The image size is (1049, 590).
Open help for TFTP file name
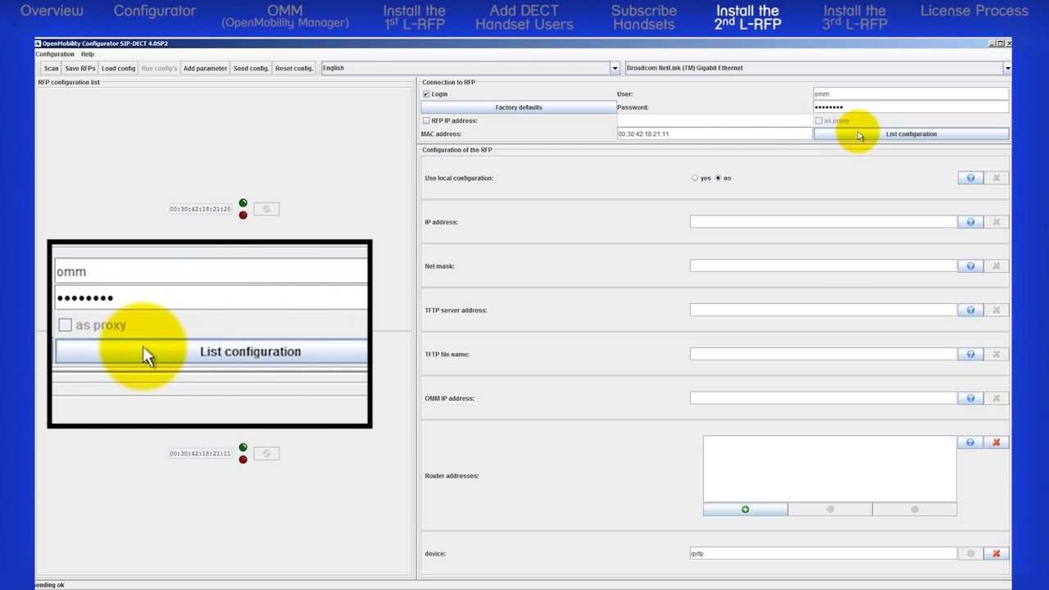(x=970, y=354)
